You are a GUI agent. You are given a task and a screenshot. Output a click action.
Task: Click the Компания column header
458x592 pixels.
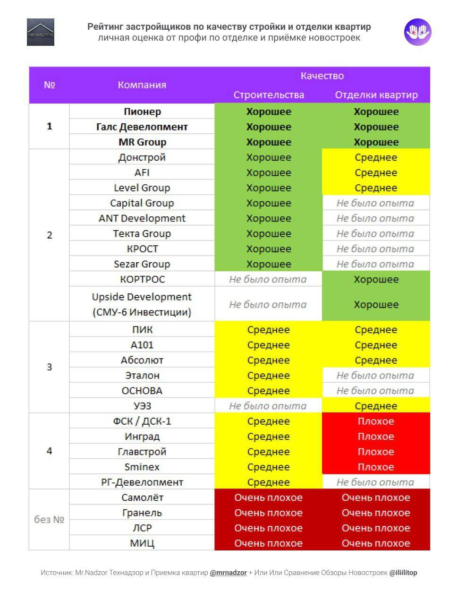[x=142, y=85]
